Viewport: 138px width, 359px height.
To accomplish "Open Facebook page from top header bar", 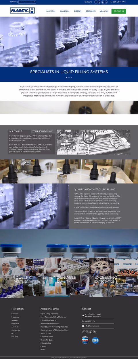I will 96,2.
